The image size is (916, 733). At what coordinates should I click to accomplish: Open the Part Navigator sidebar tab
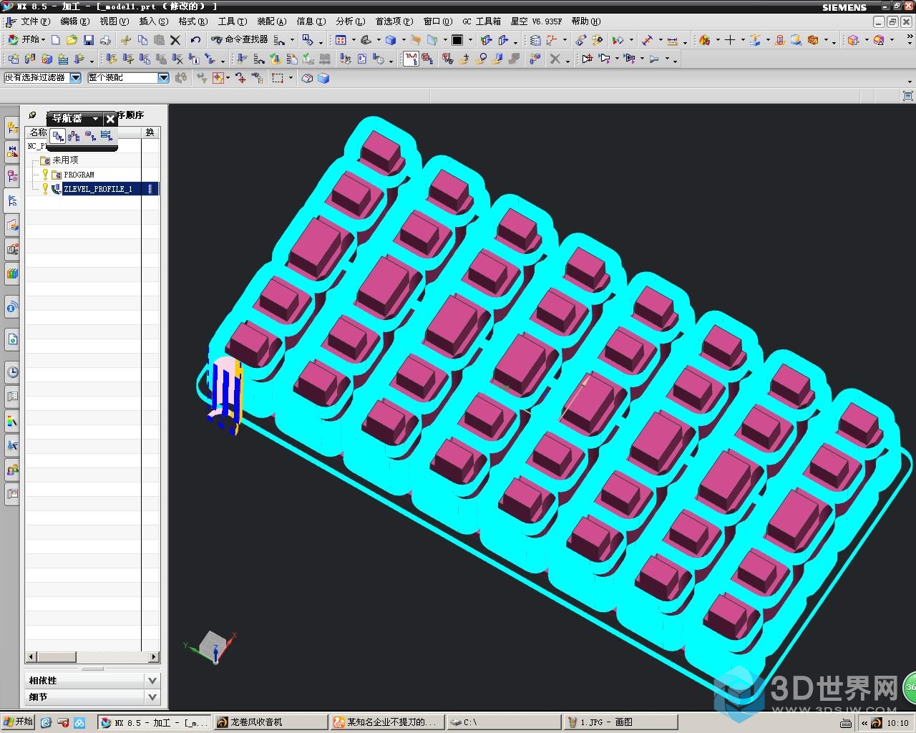[x=12, y=176]
